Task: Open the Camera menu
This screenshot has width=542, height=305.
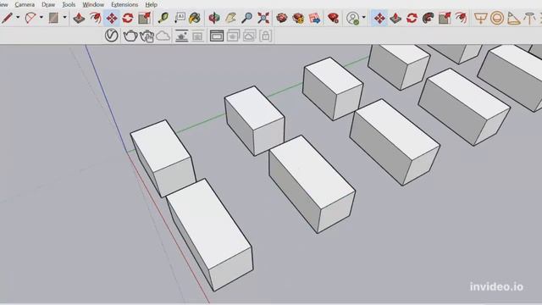Action: click(25, 4)
